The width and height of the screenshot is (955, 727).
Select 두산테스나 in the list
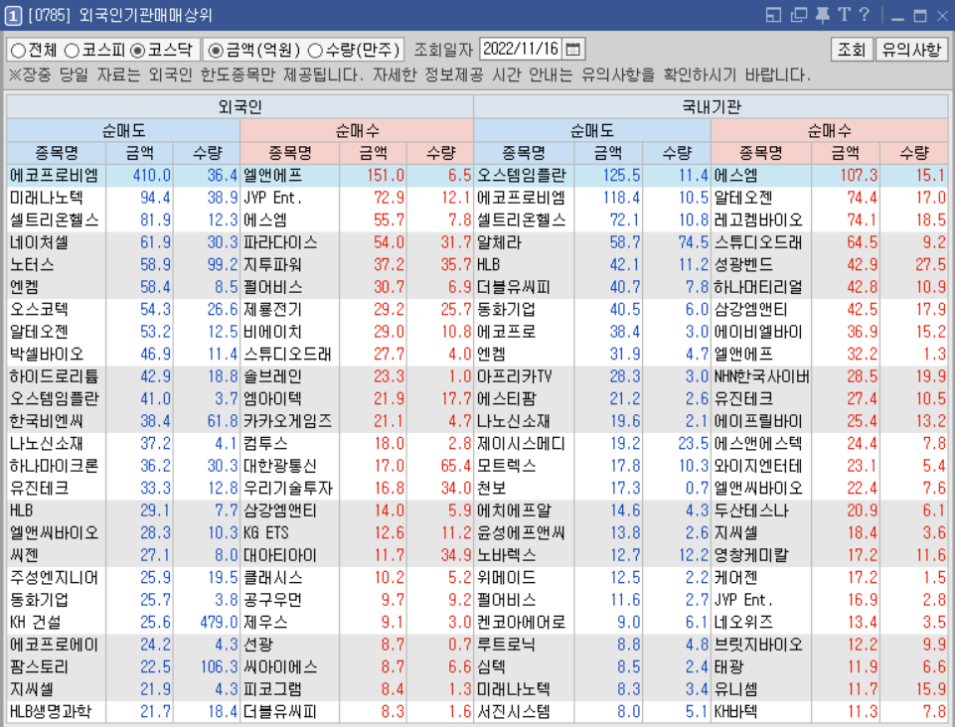[751, 510]
